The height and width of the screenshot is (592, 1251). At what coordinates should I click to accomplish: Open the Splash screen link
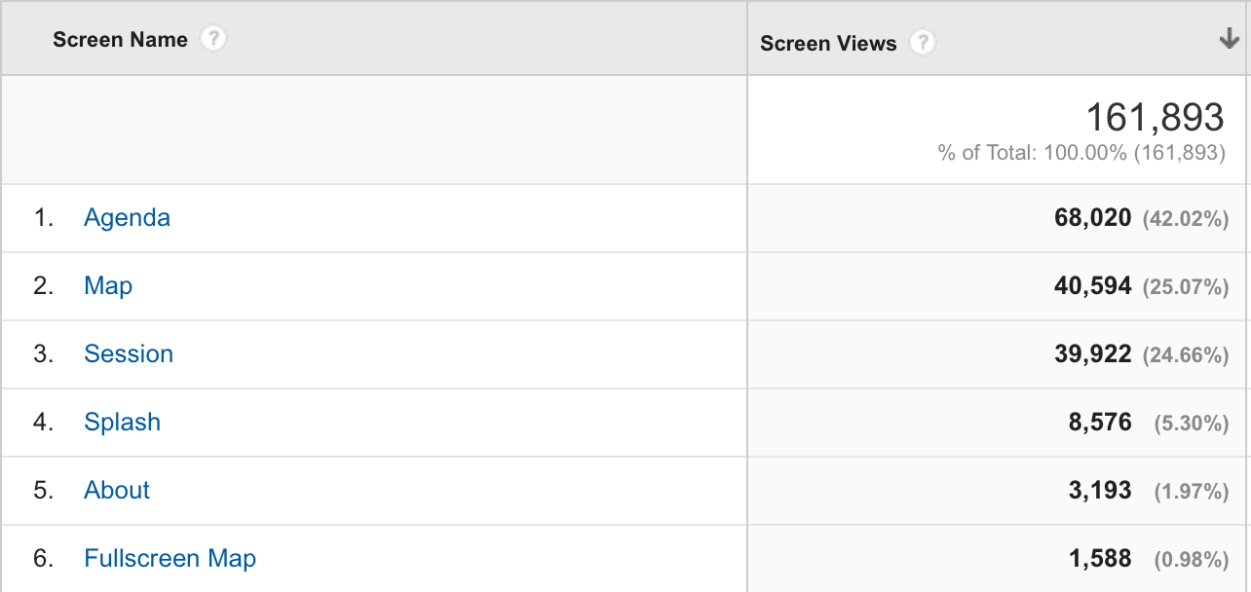[x=122, y=423]
